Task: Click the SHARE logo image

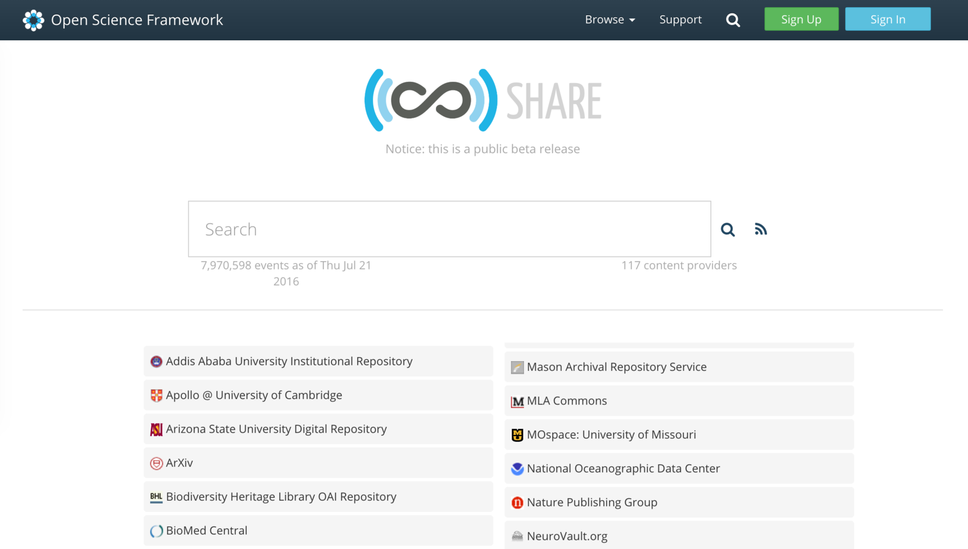Action: pos(483,100)
